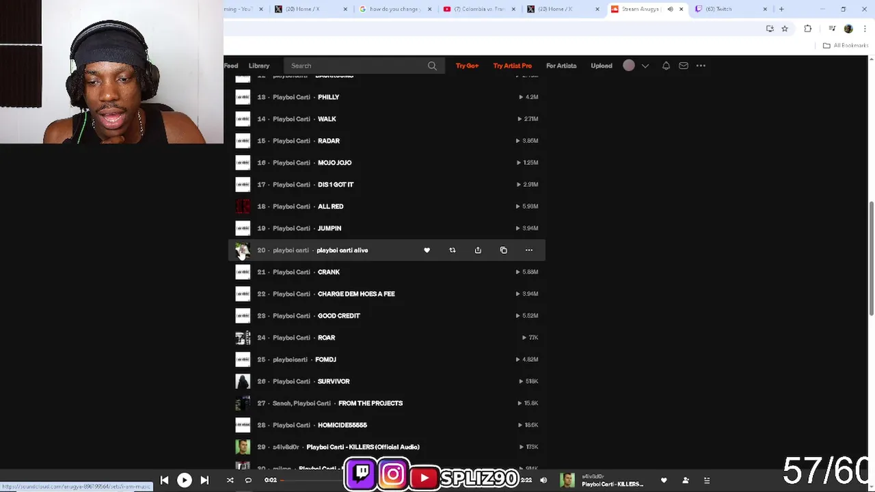Skip to next track in player
Viewport: 875px width, 492px height.
[204, 480]
